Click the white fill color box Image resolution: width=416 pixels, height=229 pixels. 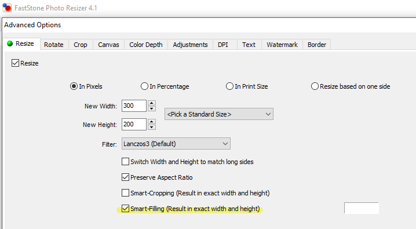tap(362, 208)
